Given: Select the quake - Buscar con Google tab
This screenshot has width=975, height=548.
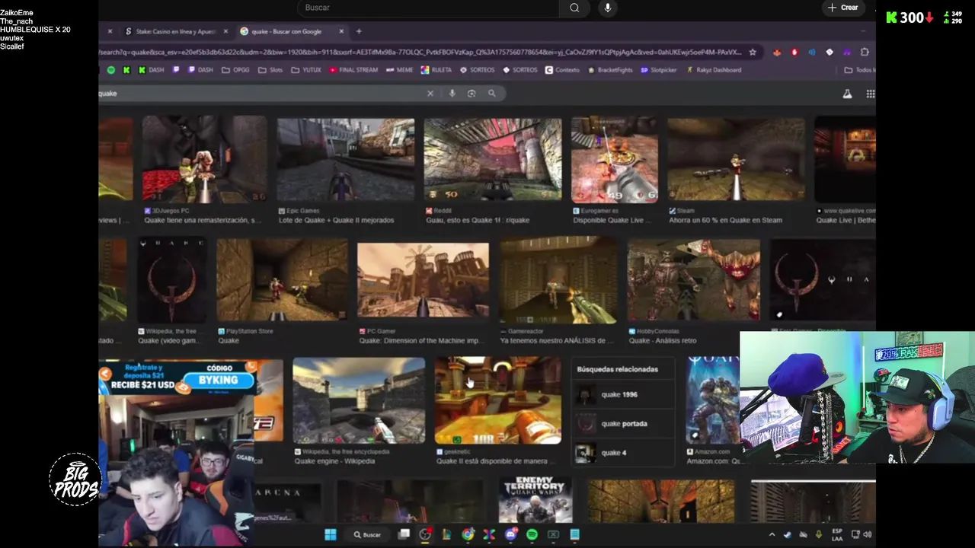Looking at the screenshot, I should [286, 31].
